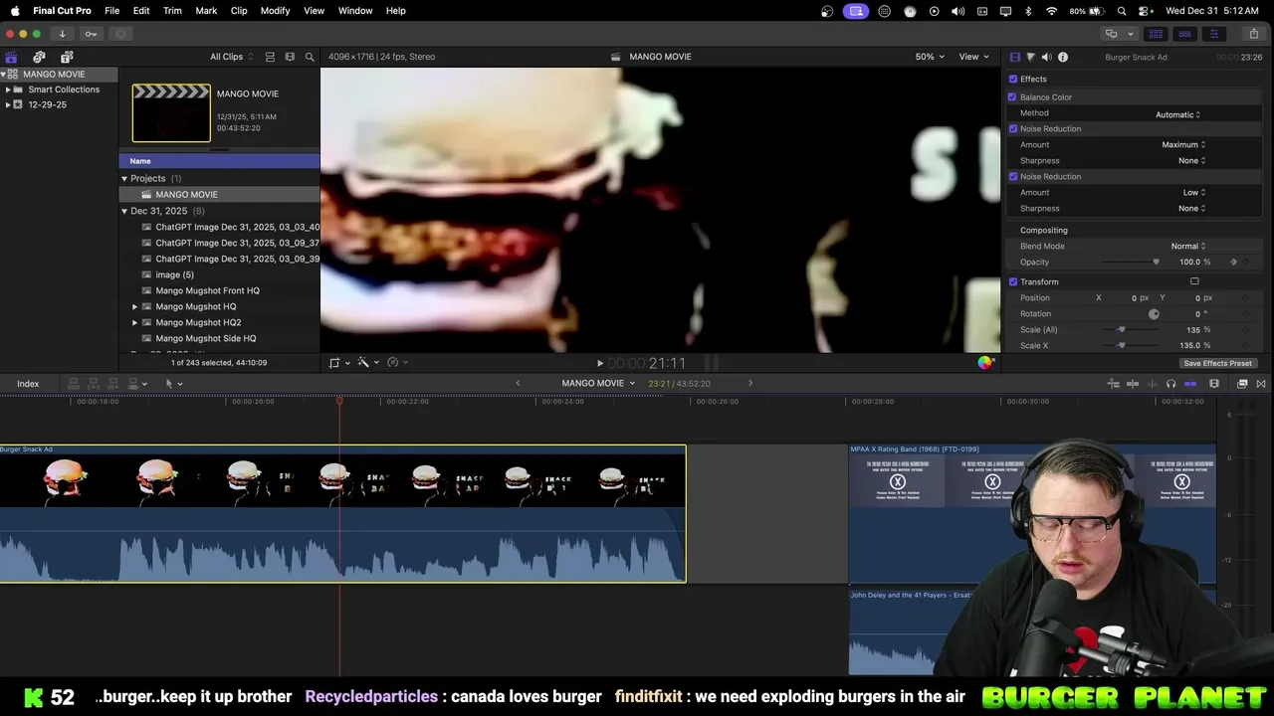
Task: Go forward in timeline history
Action: click(750, 383)
